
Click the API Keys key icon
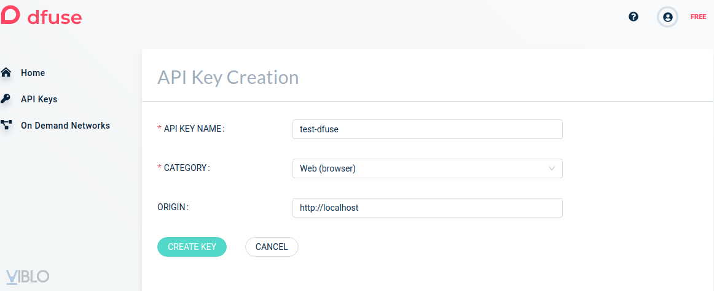pos(6,99)
